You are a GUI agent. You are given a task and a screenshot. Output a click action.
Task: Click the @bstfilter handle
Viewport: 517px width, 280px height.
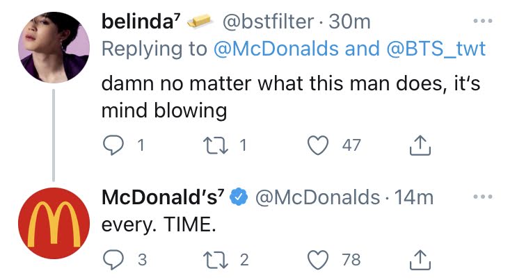(x=267, y=22)
